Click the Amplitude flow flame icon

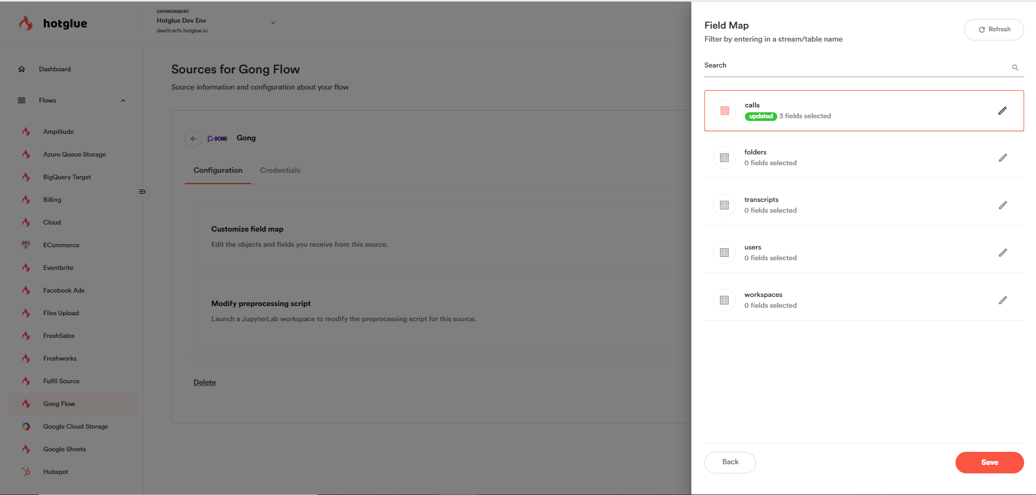pos(25,132)
